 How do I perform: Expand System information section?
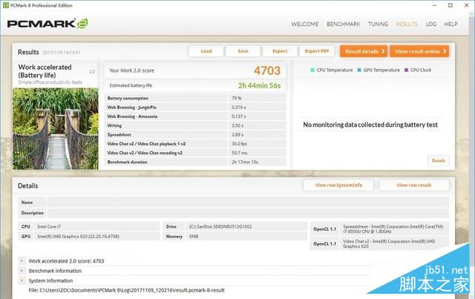tap(22, 280)
